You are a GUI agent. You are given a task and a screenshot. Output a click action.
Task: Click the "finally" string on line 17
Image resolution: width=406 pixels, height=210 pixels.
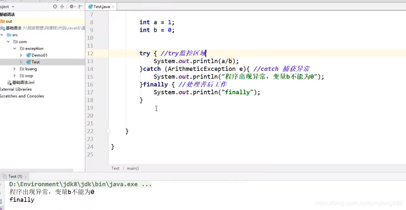(x=237, y=92)
